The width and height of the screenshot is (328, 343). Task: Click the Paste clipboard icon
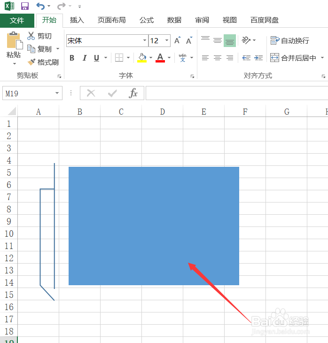(x=15, y=41)
